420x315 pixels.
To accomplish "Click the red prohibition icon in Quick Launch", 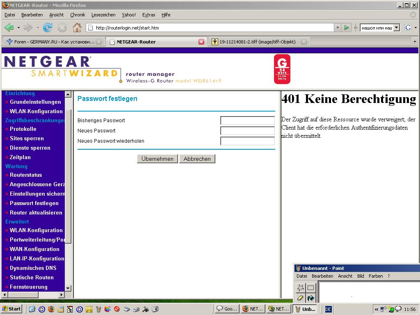I will pos(117,309).
